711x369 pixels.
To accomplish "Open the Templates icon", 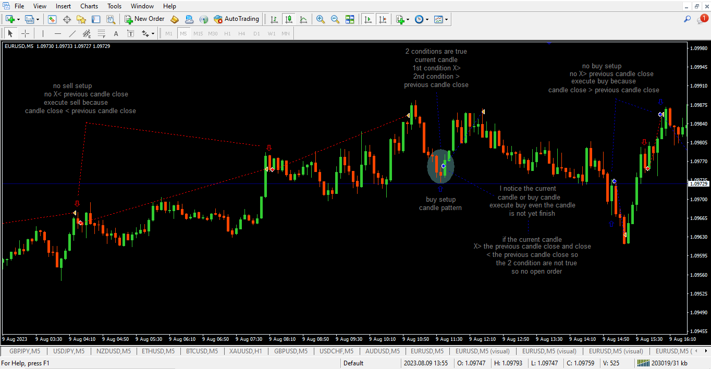I will [438, 19].
